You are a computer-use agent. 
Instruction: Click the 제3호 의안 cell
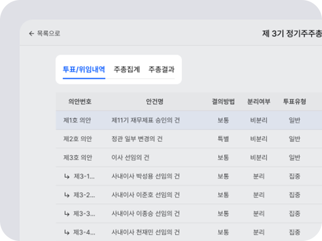click(x=77, y=158)
